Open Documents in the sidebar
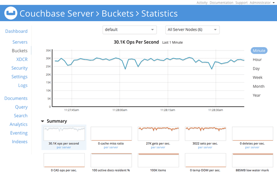This screenshot has width=277, height=173. [x=16, y=98]
